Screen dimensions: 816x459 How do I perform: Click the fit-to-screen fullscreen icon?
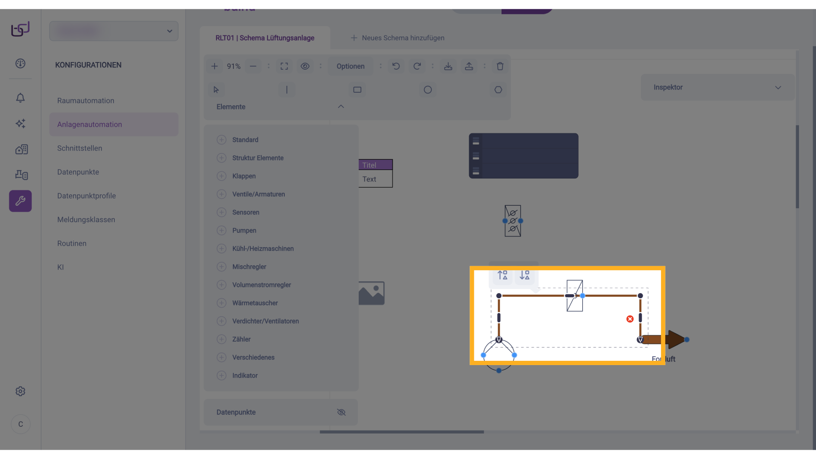pos(284,66)
